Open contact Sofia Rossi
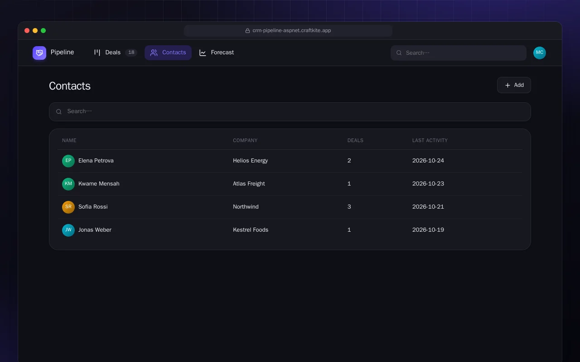580x362 pixels. [93, 207]
